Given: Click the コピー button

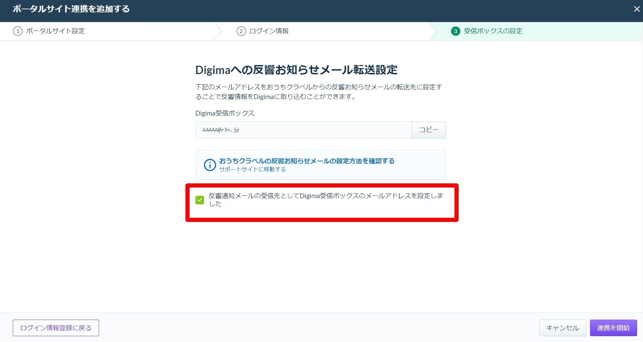Looking at the screenshot, I should pyautogui.click(x=429, y=130).
